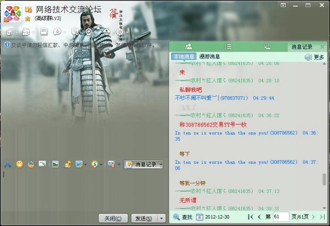
Task: Click the webcam icon in top toolbar
Action: pos(89,32)
